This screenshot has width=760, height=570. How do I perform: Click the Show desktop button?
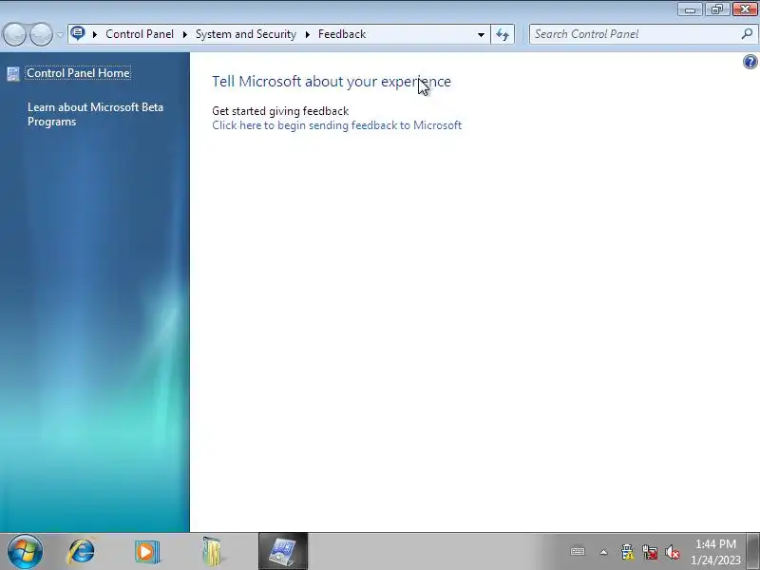[753, 552]
